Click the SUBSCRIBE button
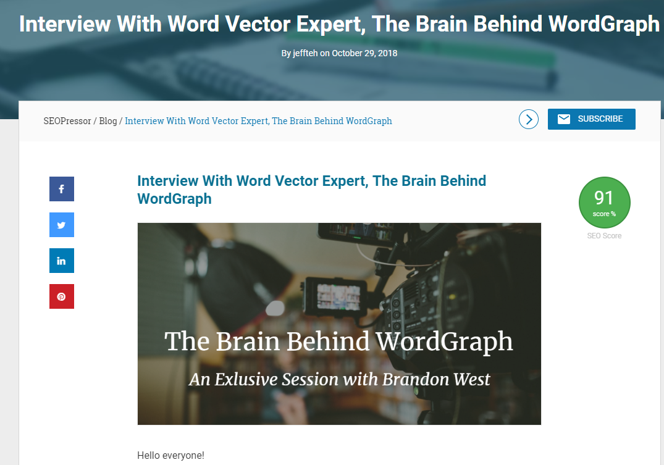This screenshot has height=465, width=664. tap(592, 119)
